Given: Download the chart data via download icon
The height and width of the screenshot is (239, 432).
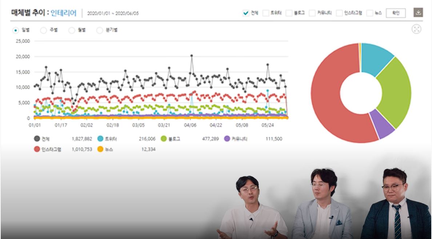Looking at the screenshot, I should [418, 13].
